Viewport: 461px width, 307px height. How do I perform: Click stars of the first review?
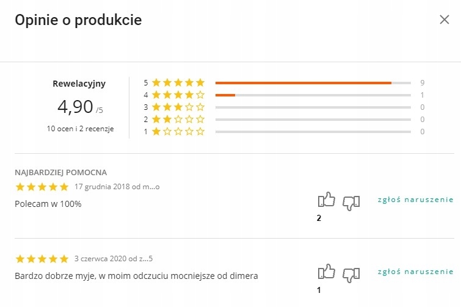(x=42, y=187)
